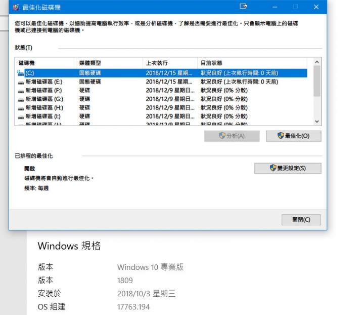
Task: Close window using title bar X
Action: coord(316,7)
